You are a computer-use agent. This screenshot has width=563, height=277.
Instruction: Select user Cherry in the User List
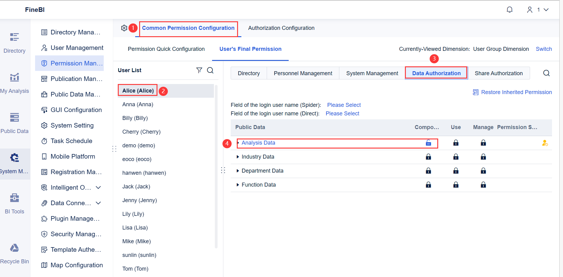coord(141,131)
